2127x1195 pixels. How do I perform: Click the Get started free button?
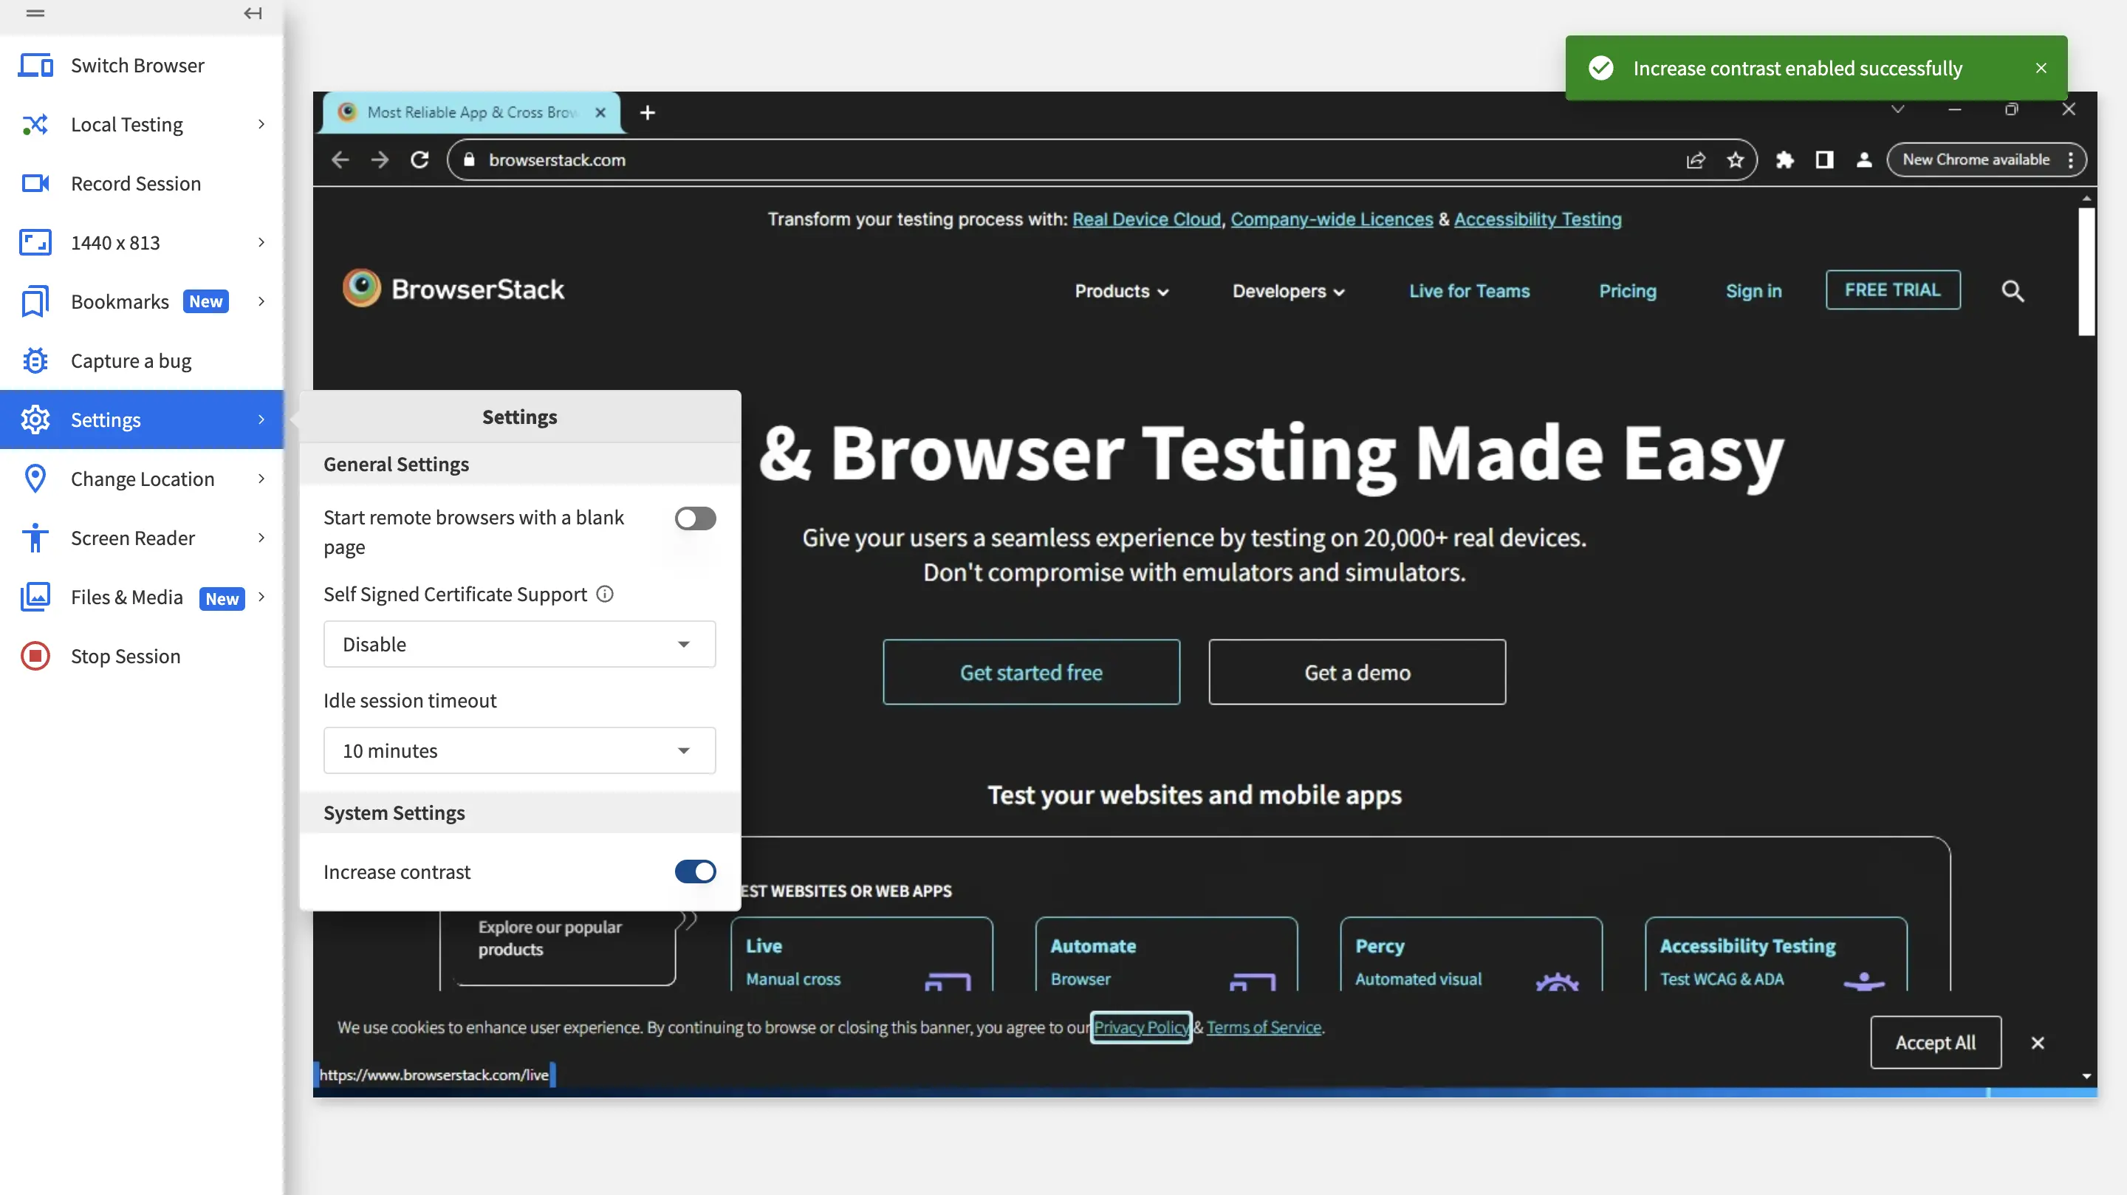coord(1030,672)
